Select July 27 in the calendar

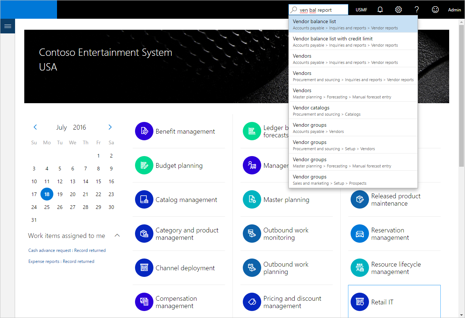(x=72, y=207)
